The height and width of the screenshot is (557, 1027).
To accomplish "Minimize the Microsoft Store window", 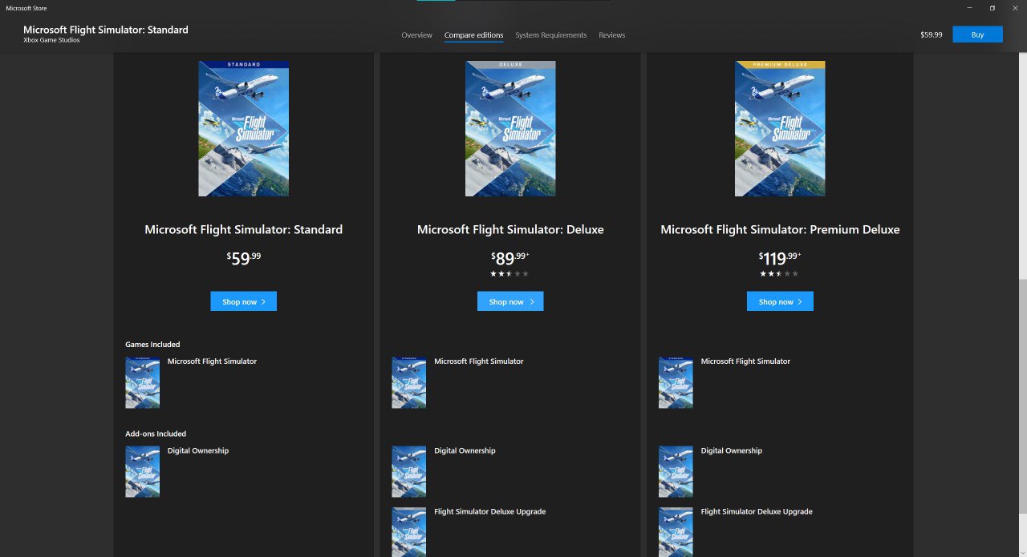I will 968,8.
